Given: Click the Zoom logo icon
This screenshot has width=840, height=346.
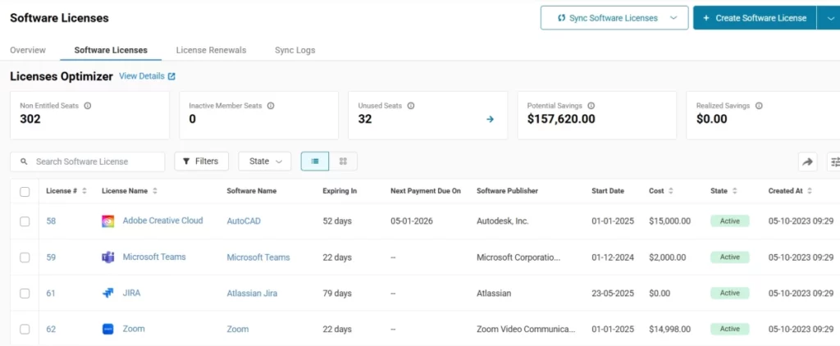Looking at the screenshot, I should pos(107,330).
